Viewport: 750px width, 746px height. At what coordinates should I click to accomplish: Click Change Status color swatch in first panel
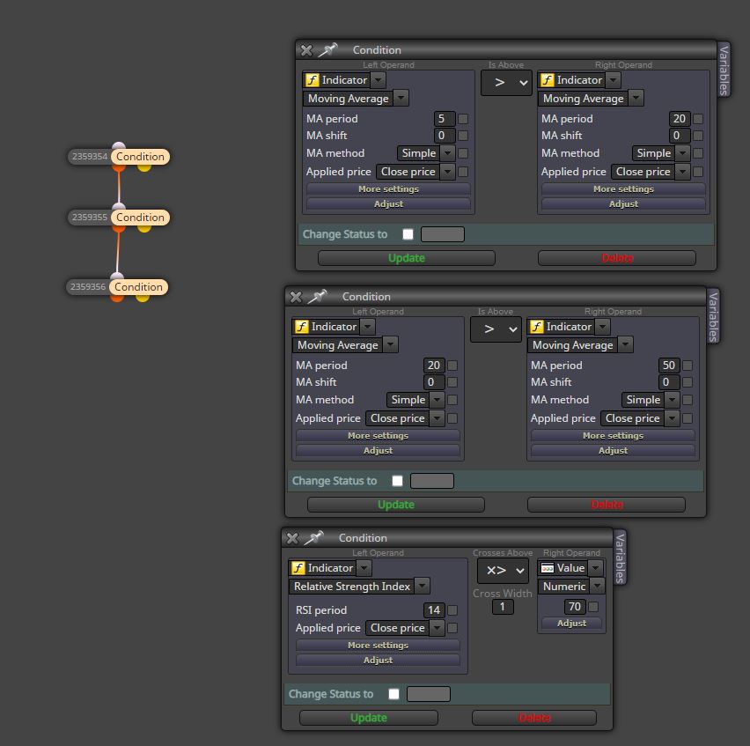pos(443,234)
